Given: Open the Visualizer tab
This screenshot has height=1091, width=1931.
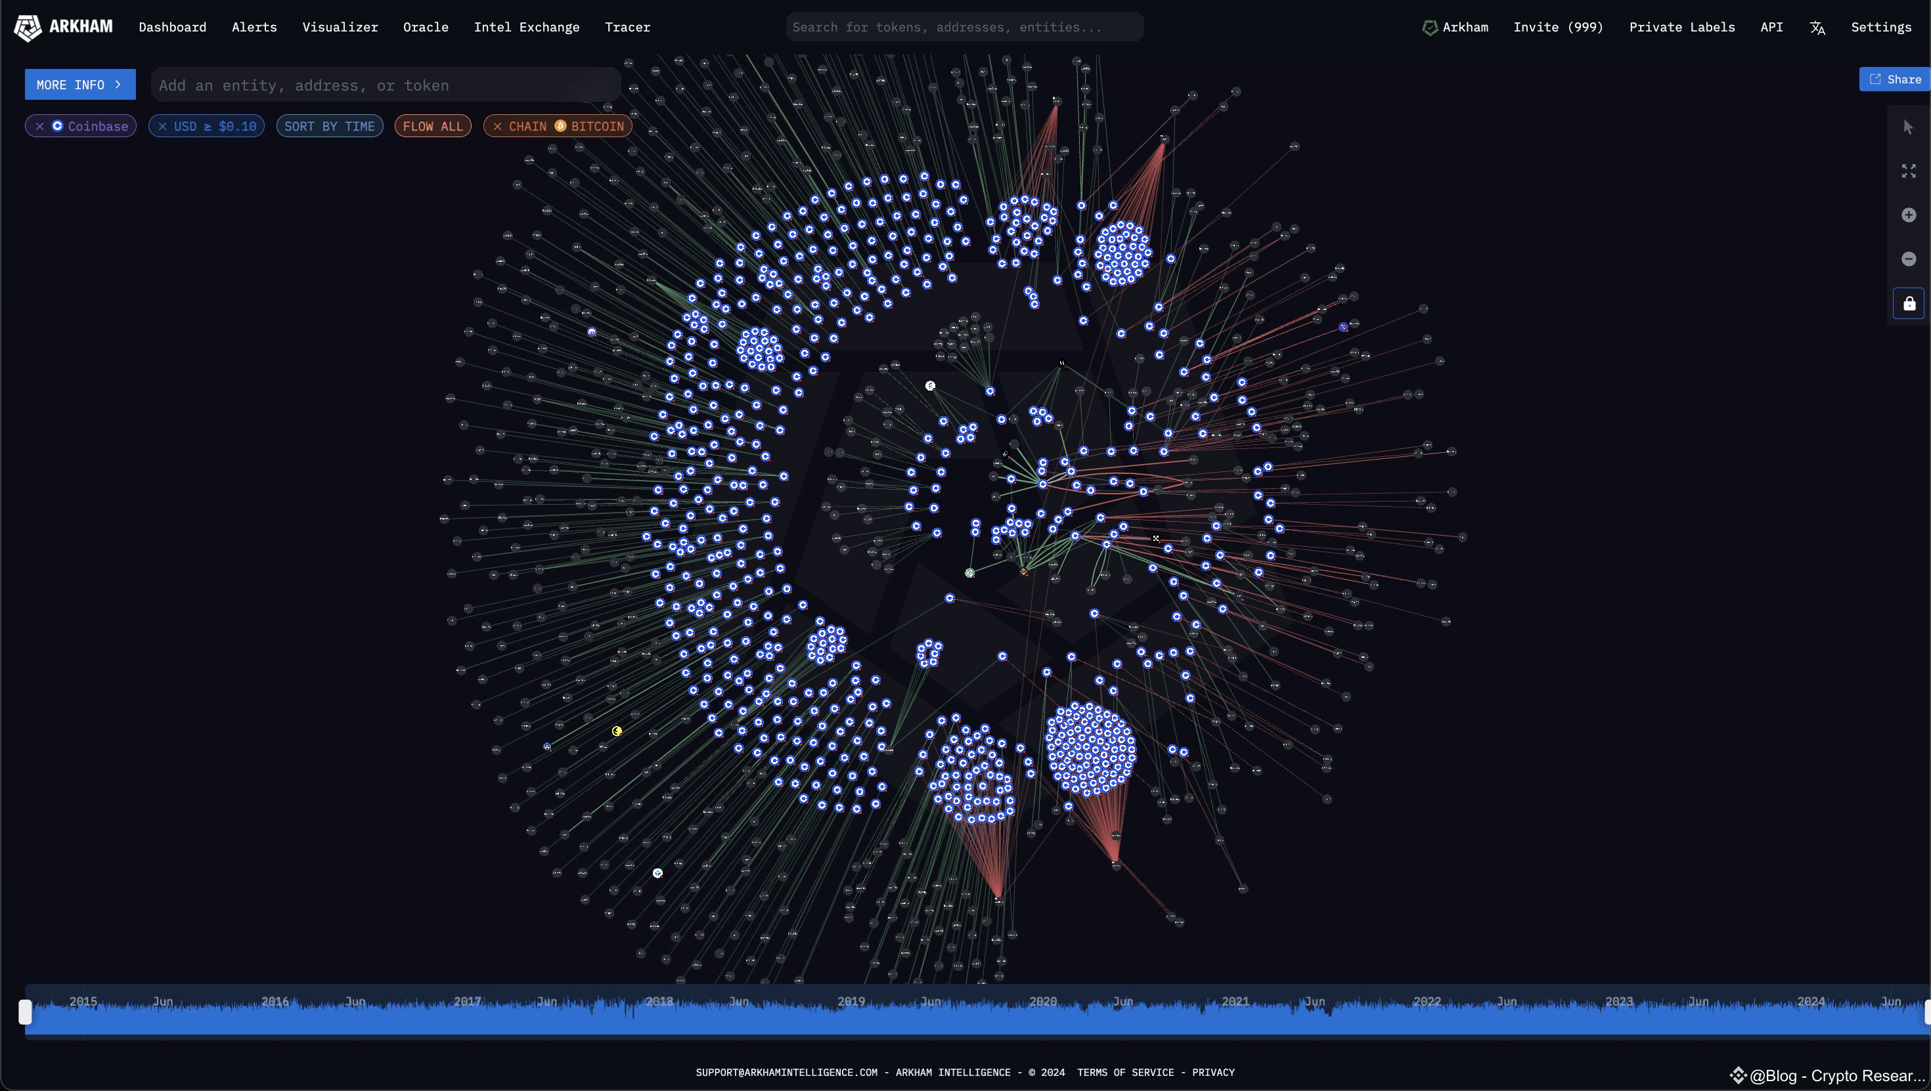Looking at the screenshot, I should [340, 27].
